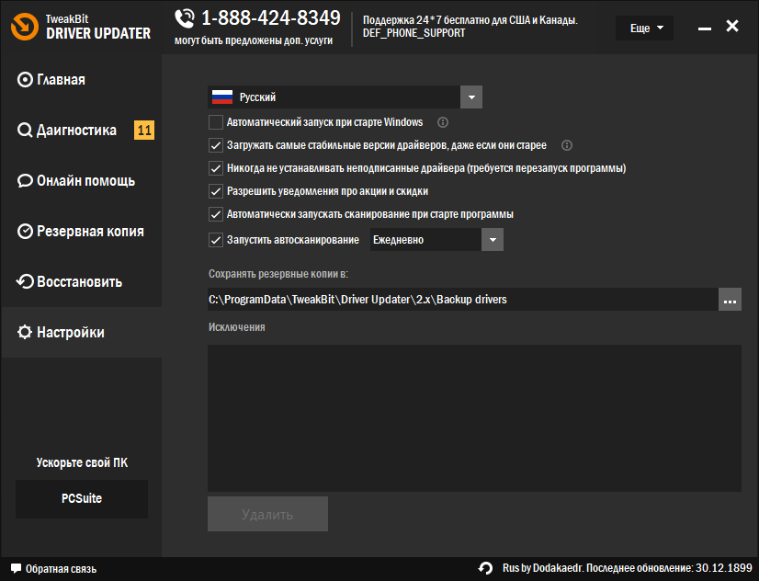The width and height of the screenshot is (759, 581).
Task: Click the feedback speech bubble icon
Action: [x=16, y=568]
